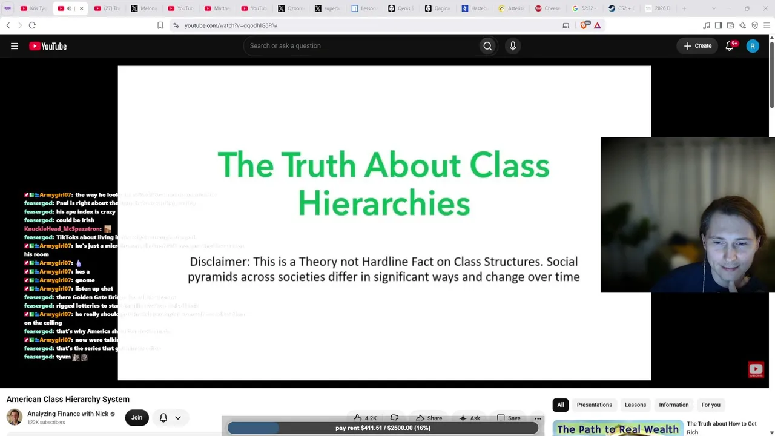Open Brave Shields lion icon
This screenshot has width=775, height=436.
[584, 25]
